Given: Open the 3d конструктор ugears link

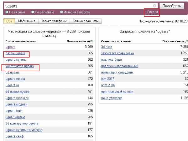Looking at the screenshot, I should coord(22,123).
